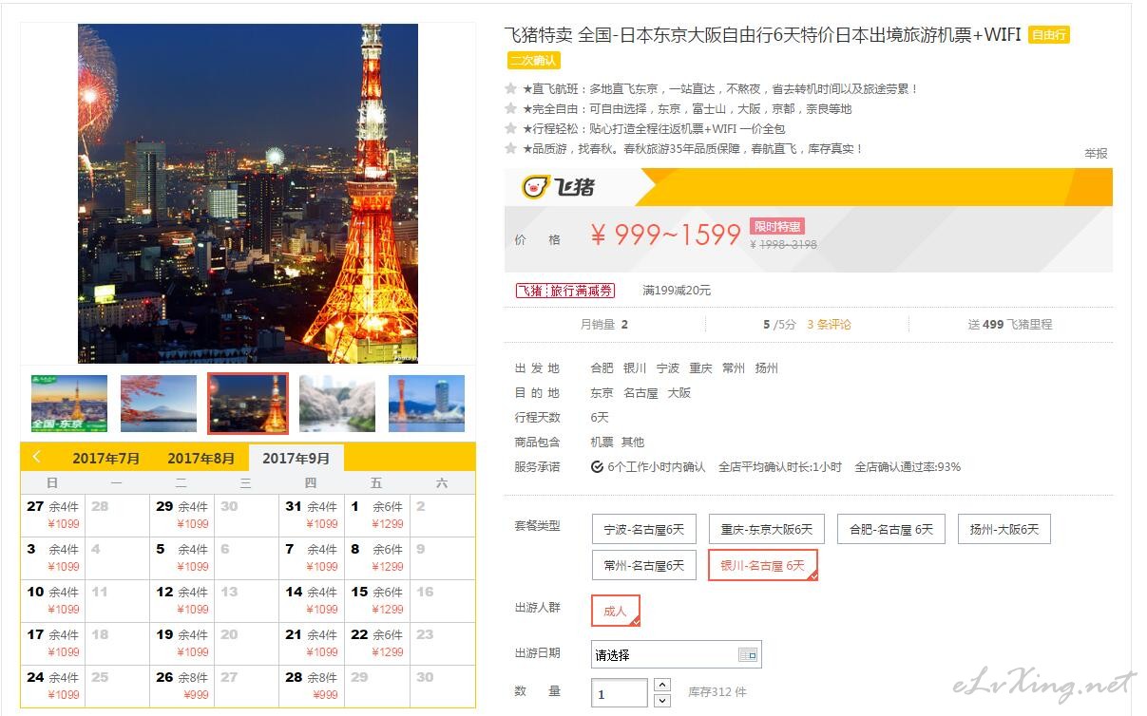The height and width of the screenshot is (716, 1147).
Task: Click departure city 合肥
Action: click(602, 368)
